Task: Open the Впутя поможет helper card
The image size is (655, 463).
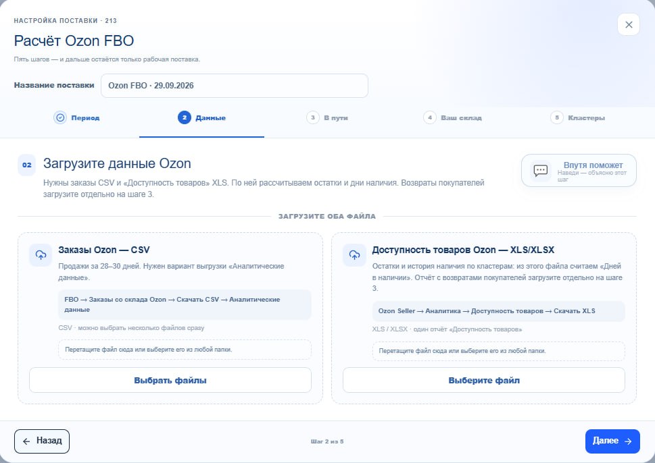Action: 579,171
